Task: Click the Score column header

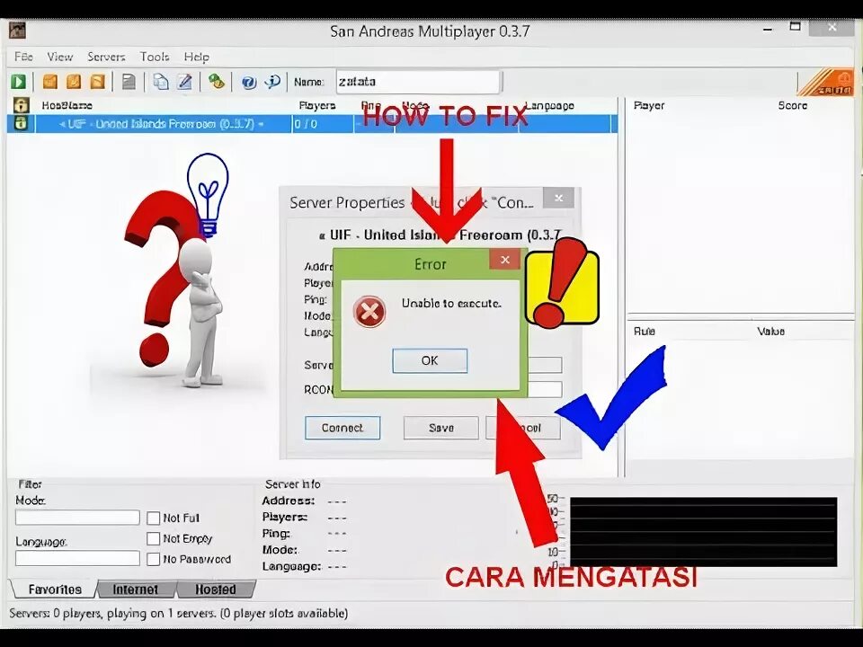Action: click(x=793, y=105)
